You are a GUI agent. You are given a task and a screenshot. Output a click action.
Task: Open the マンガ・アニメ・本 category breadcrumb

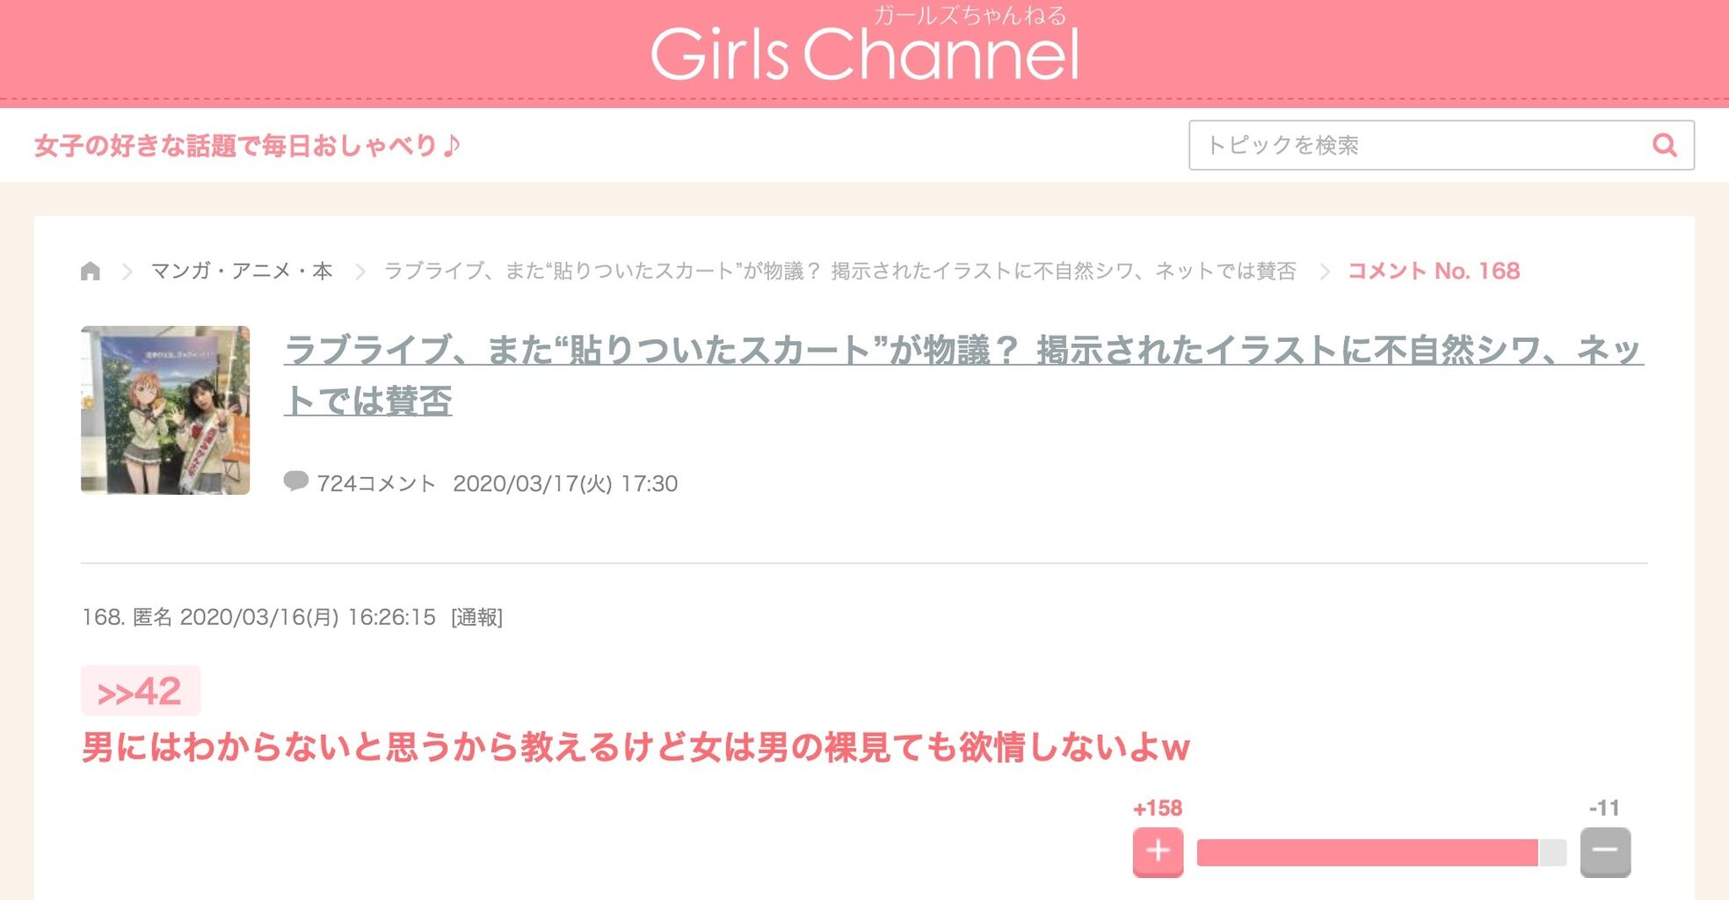[x=242, y=271]
